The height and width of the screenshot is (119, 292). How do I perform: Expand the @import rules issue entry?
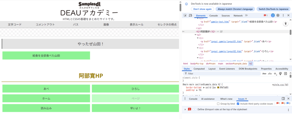tap(185, 110)
